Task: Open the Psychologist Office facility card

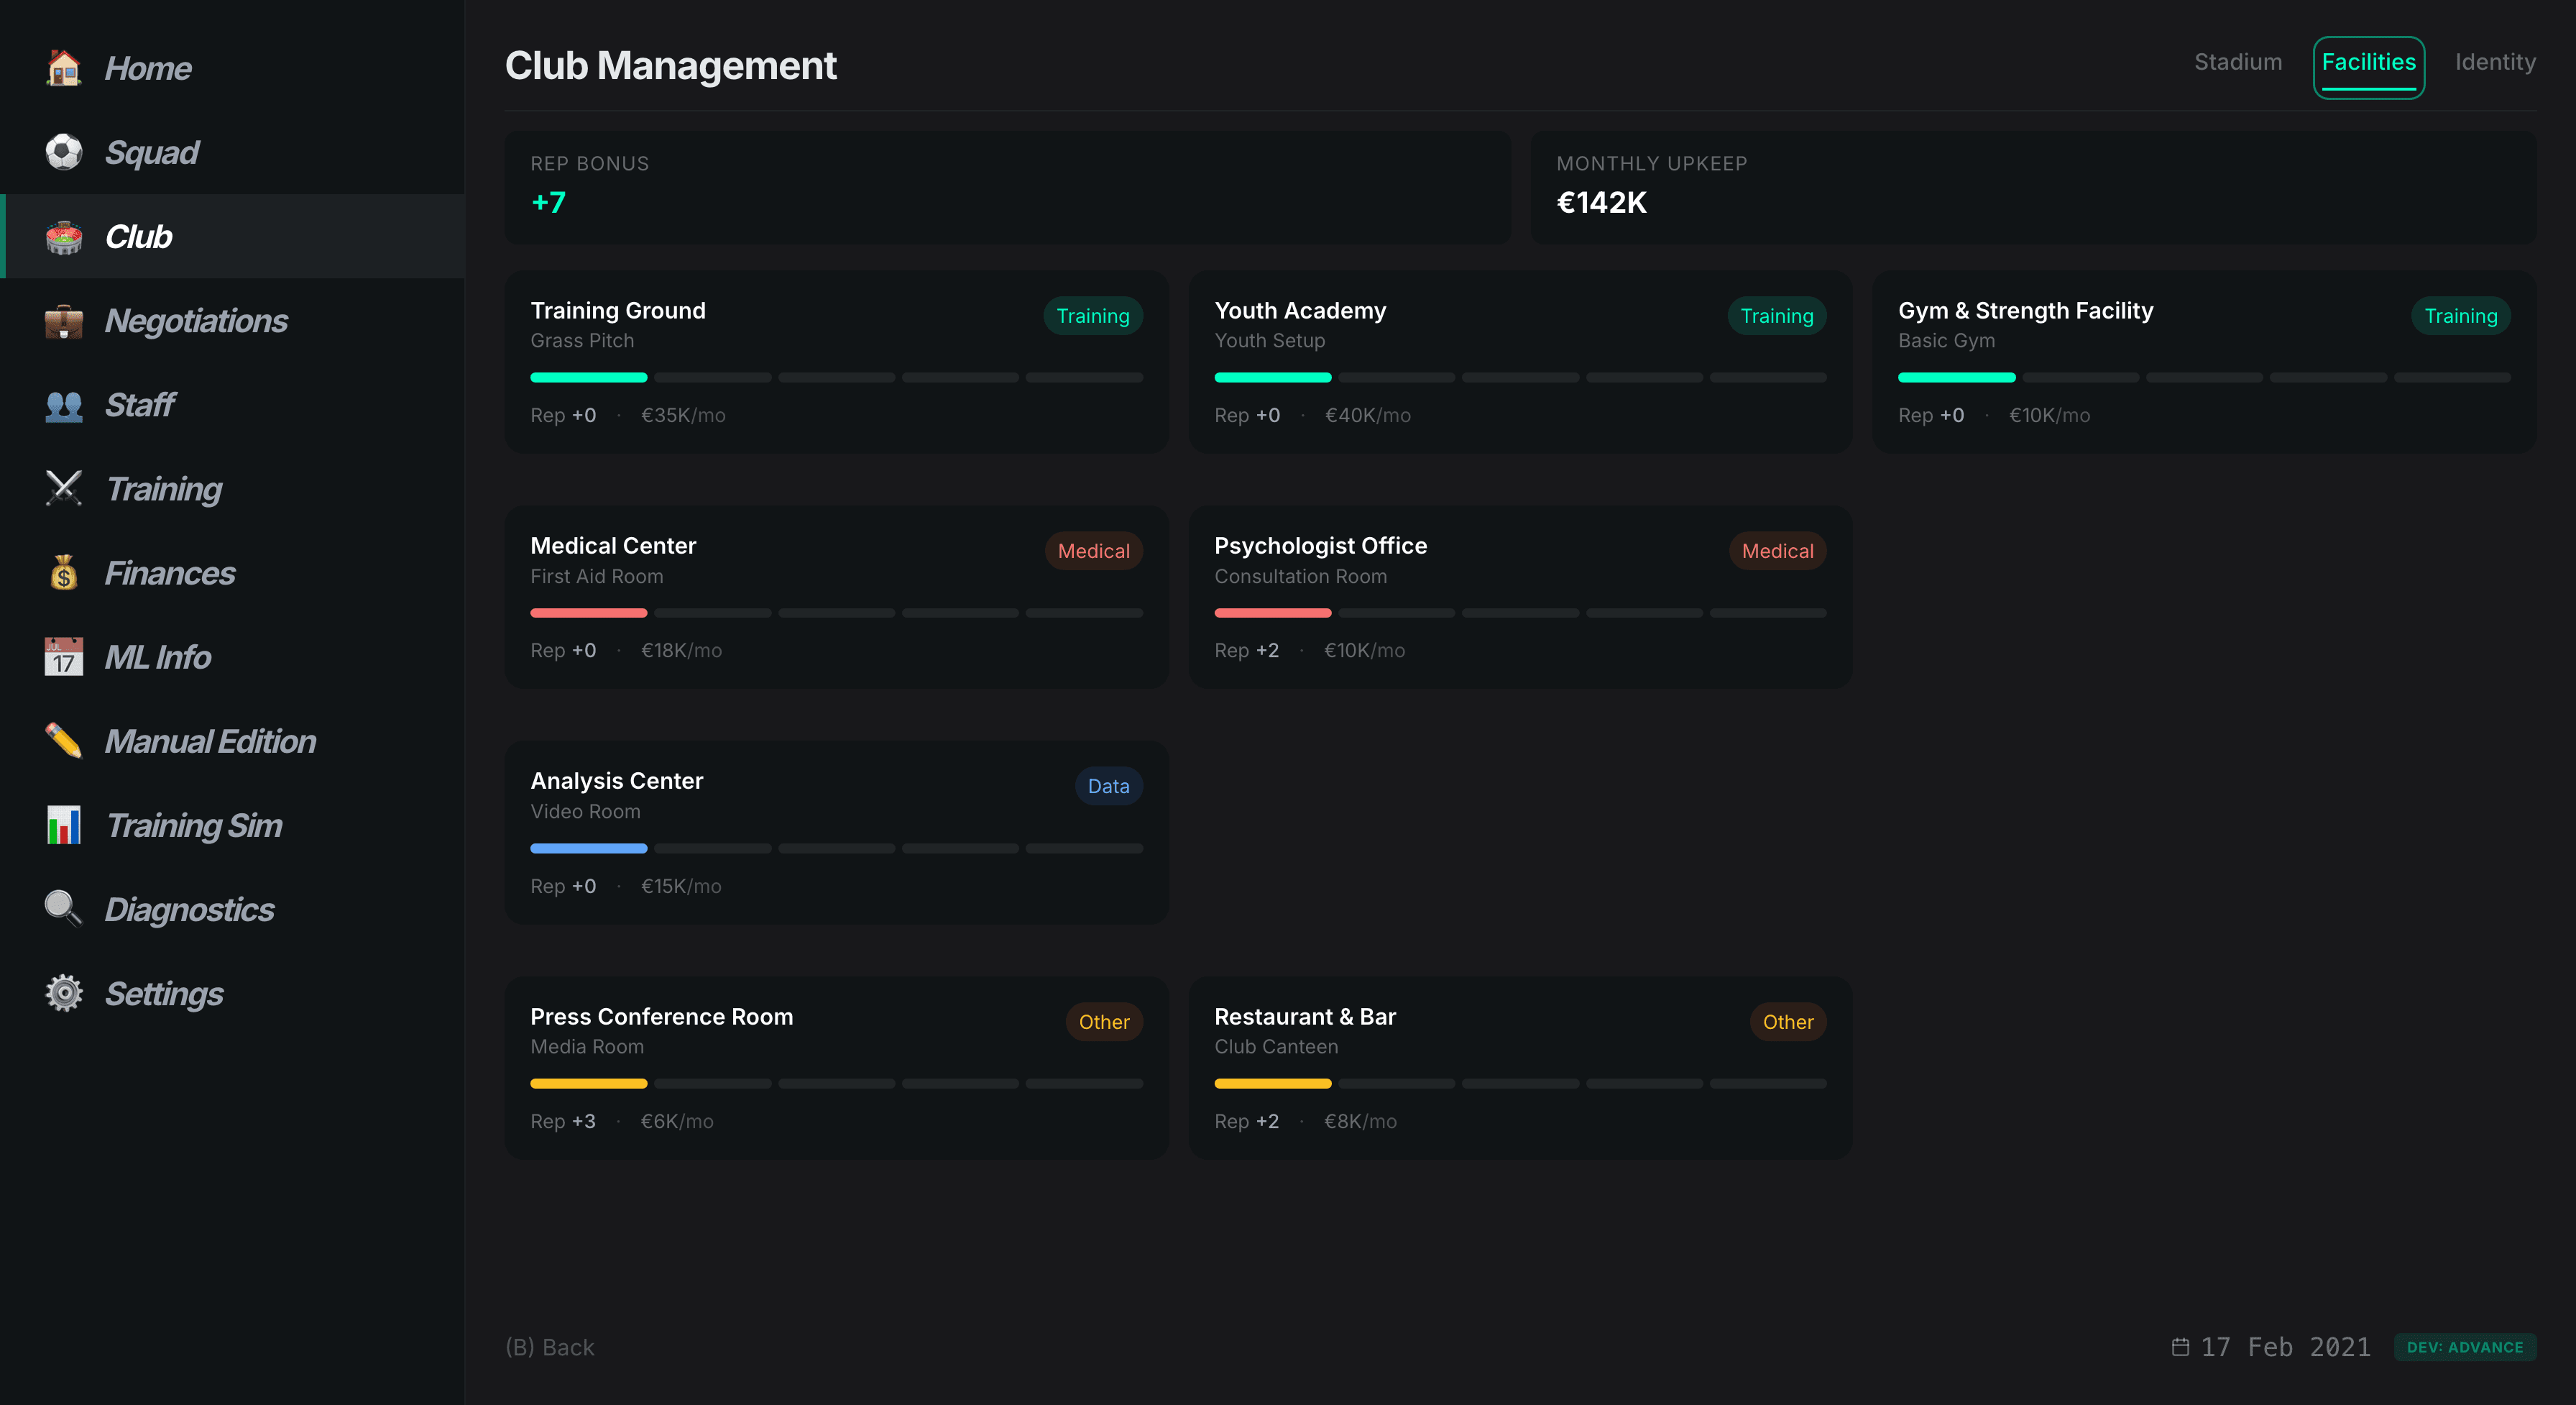Action: click(1520, 596)
